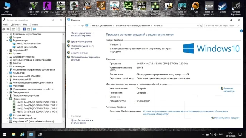The width and height of the screenshot is (246, 138).
Task: Collapse the Процессоры tree node
Action: (7, 99)
